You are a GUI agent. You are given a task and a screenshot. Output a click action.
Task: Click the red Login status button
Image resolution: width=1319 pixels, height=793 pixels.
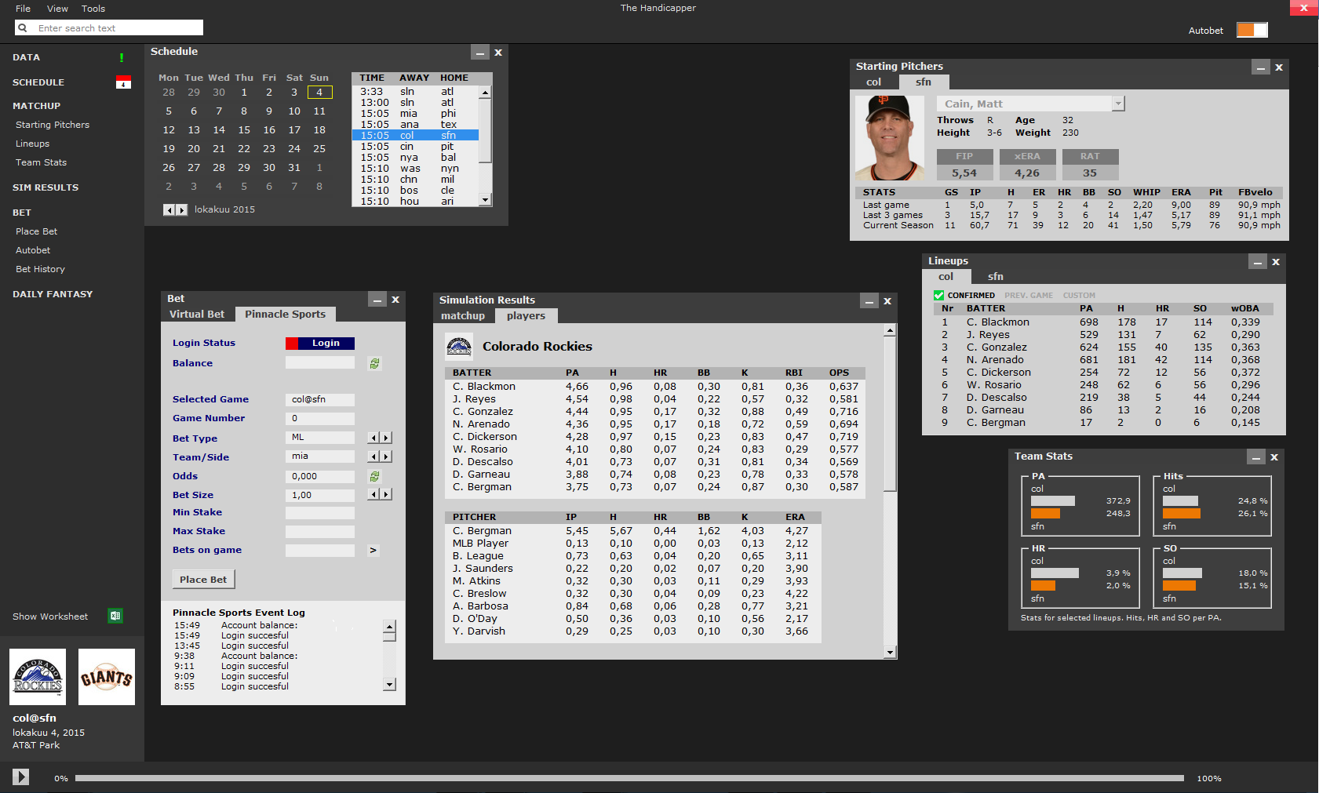pyautogui.click(x=320, y=343)
